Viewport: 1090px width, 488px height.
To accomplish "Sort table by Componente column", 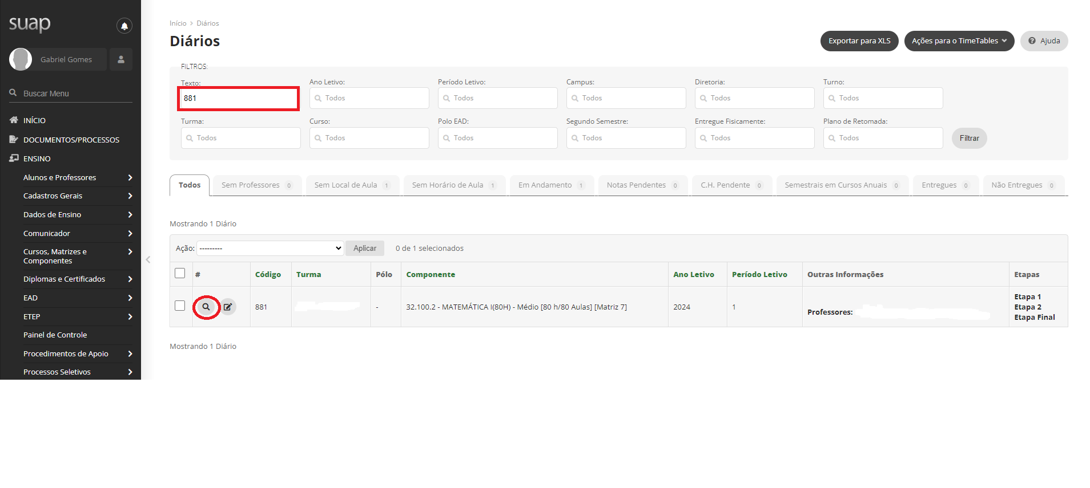I will tap(431, 274).
